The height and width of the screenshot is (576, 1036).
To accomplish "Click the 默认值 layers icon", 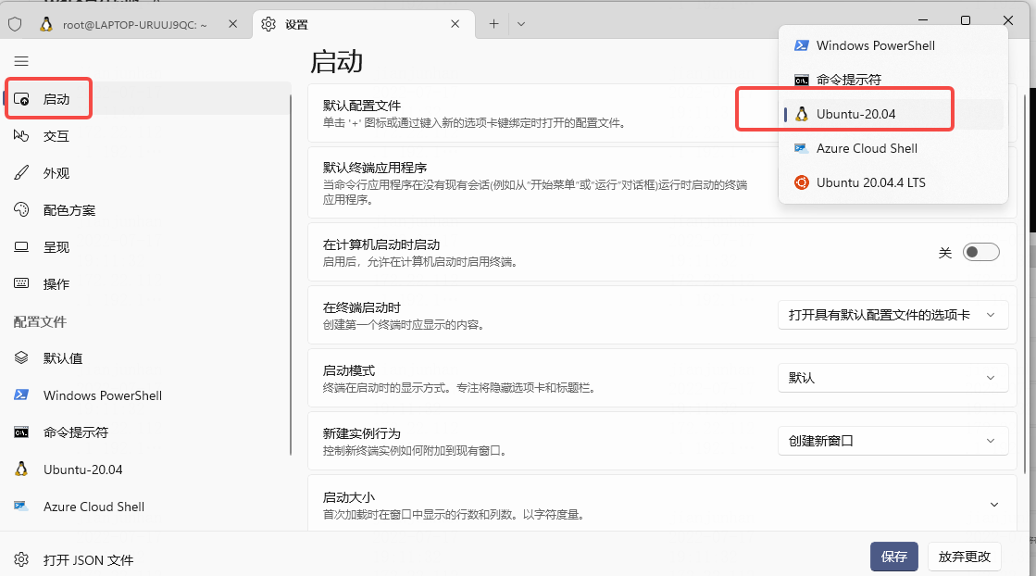I will tap(21, 358).
